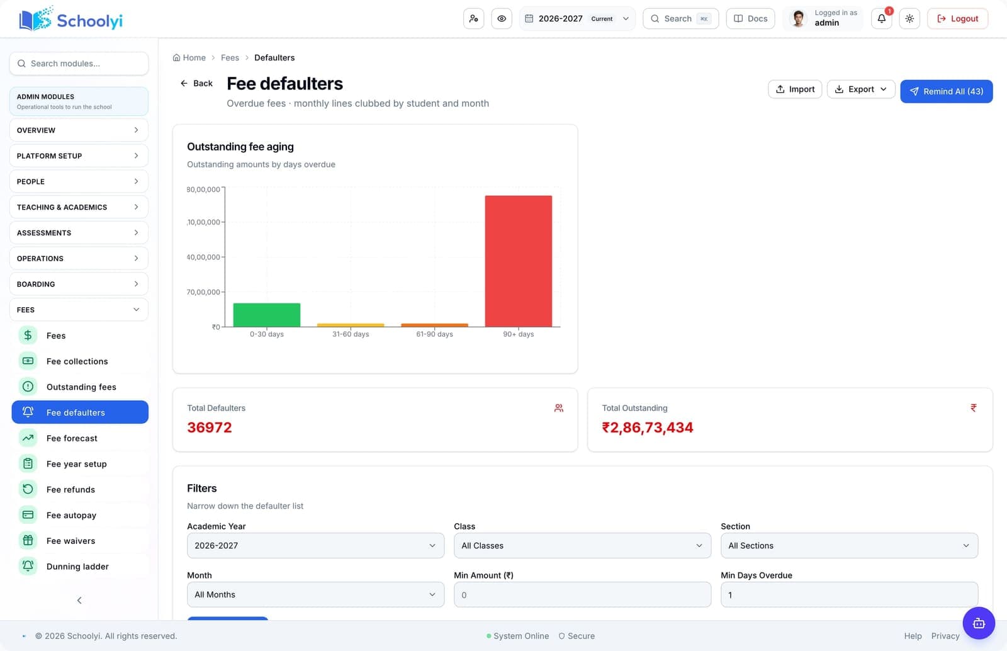Open Fee refunds in the sidebar

pyautogui.click(x=80, y=490)
